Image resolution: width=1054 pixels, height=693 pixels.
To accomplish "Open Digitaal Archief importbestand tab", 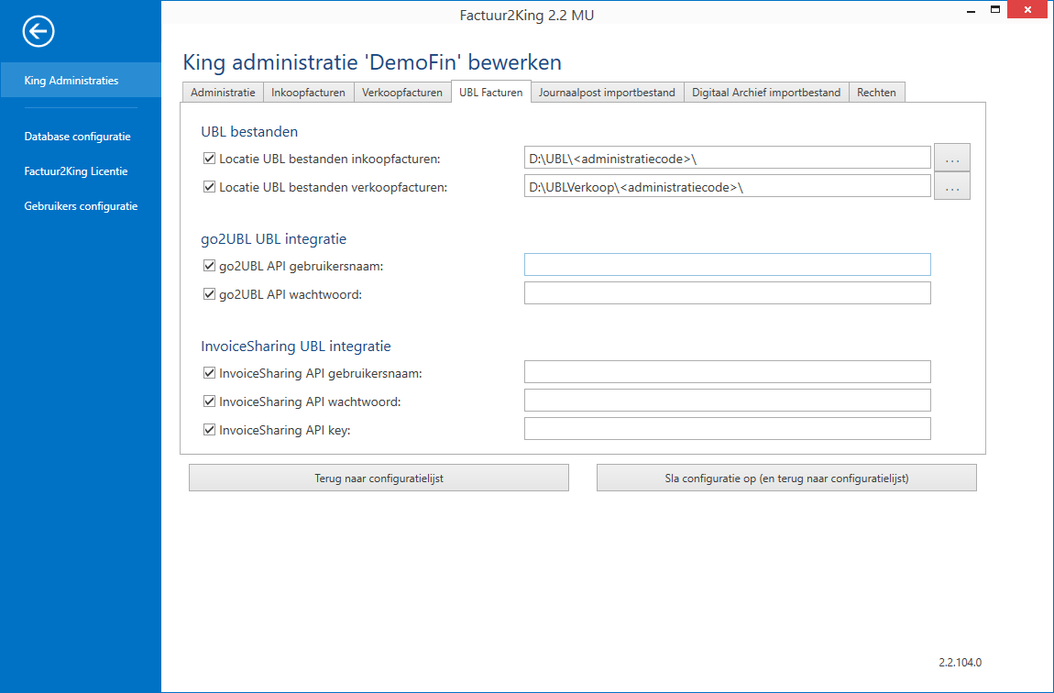I will [x=766, y=92].
